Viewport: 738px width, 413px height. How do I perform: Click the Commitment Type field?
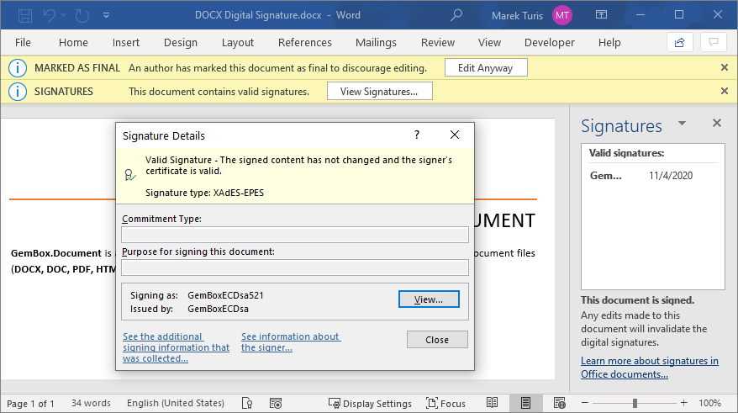point(294,235)
